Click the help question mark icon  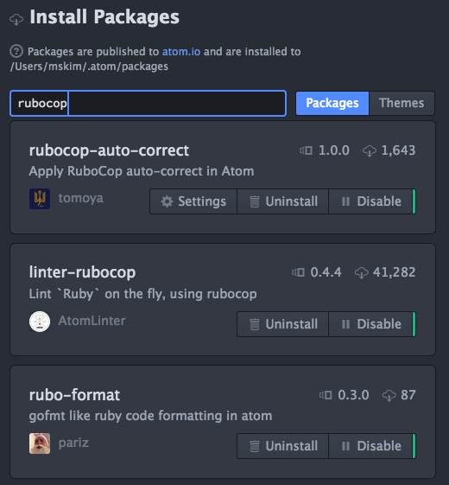pyautogui.click(x=16, y=51)
